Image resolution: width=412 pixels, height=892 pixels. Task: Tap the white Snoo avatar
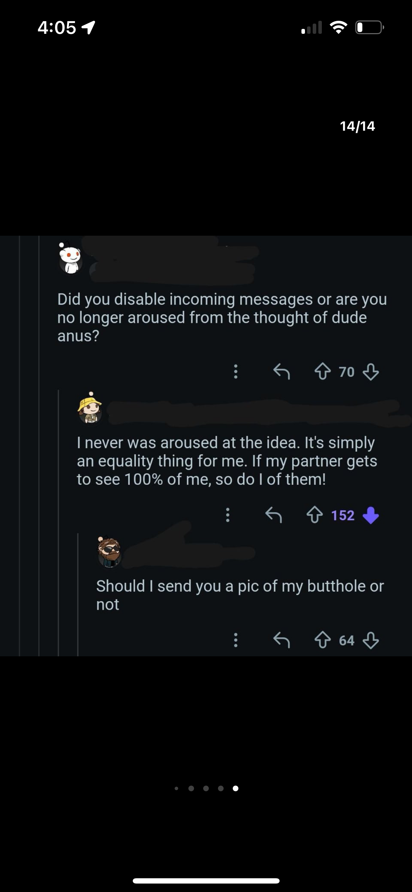(71, 259)
